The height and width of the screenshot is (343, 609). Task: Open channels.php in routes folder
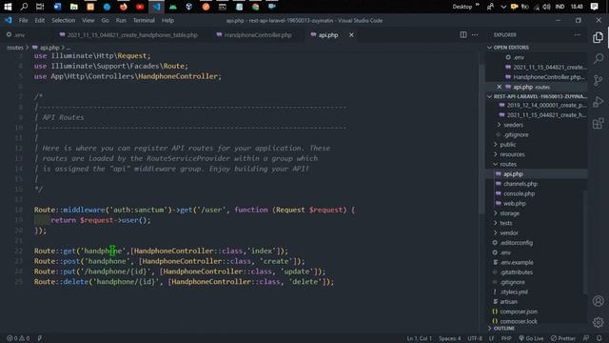521,184
